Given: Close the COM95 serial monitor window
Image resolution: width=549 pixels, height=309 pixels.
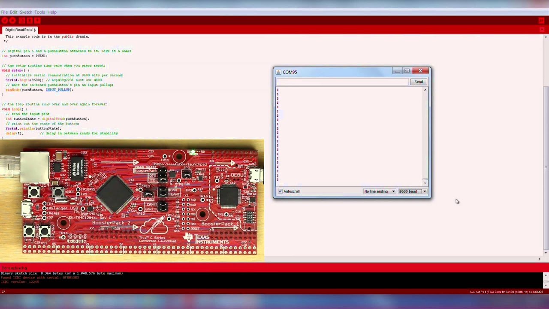Looking at the screenshot, I should [420, 71].
